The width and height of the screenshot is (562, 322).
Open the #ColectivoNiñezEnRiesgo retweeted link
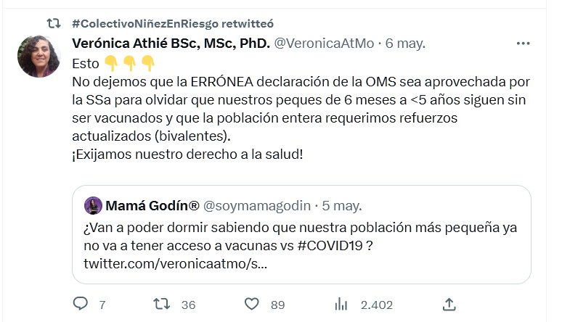click(x=173, y=24)
